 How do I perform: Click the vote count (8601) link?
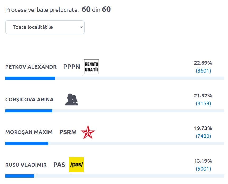point(203,71)
